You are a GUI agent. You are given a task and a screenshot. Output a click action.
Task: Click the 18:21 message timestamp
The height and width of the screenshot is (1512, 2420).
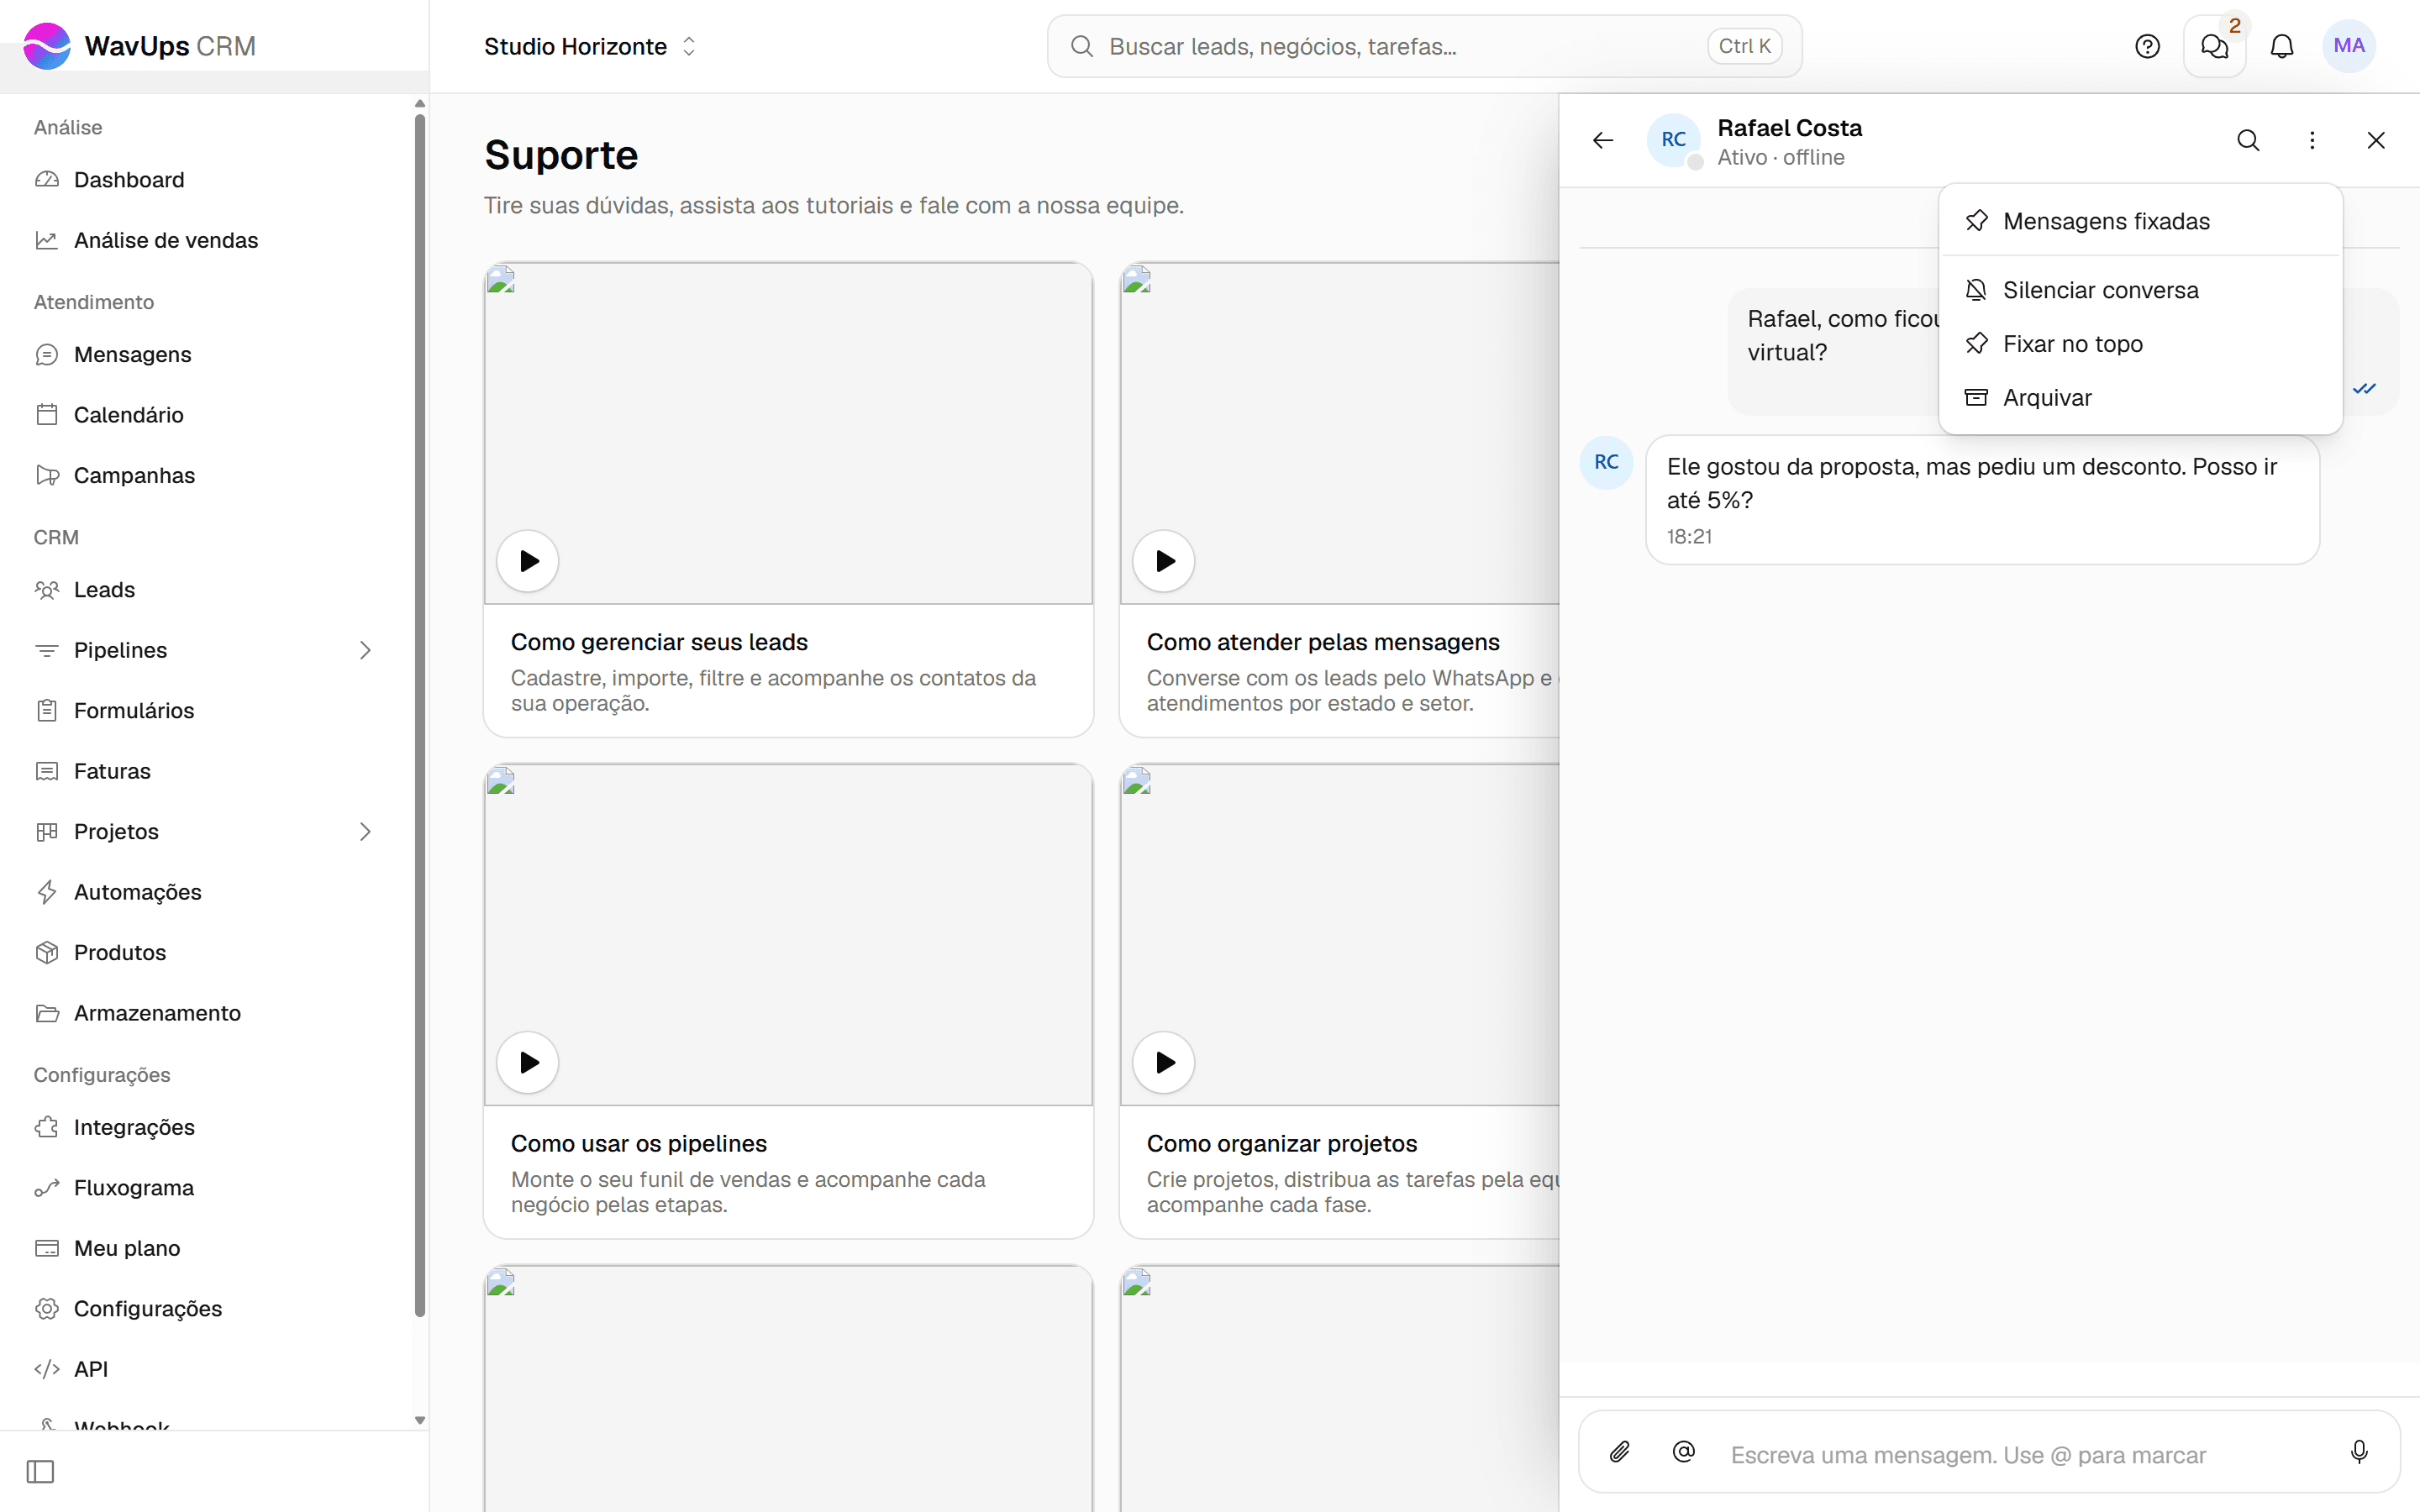tap(1689, 537)
